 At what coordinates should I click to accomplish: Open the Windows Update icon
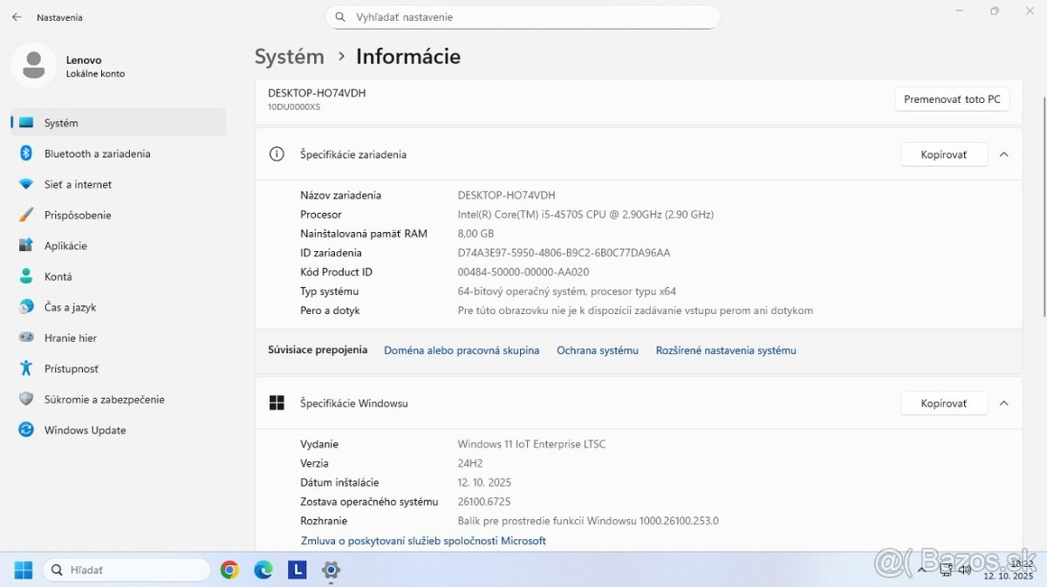[25, 430]
